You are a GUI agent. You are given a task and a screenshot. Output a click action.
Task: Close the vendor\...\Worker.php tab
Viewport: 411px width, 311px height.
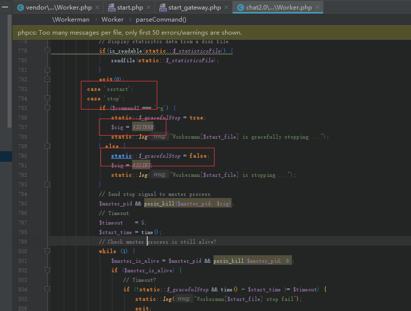(x=97, y=8)
